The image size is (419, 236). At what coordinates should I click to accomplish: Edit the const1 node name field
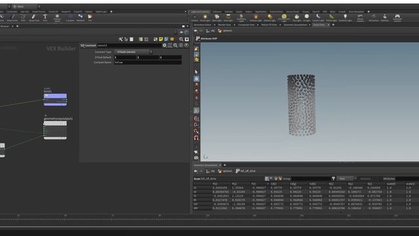130,45
